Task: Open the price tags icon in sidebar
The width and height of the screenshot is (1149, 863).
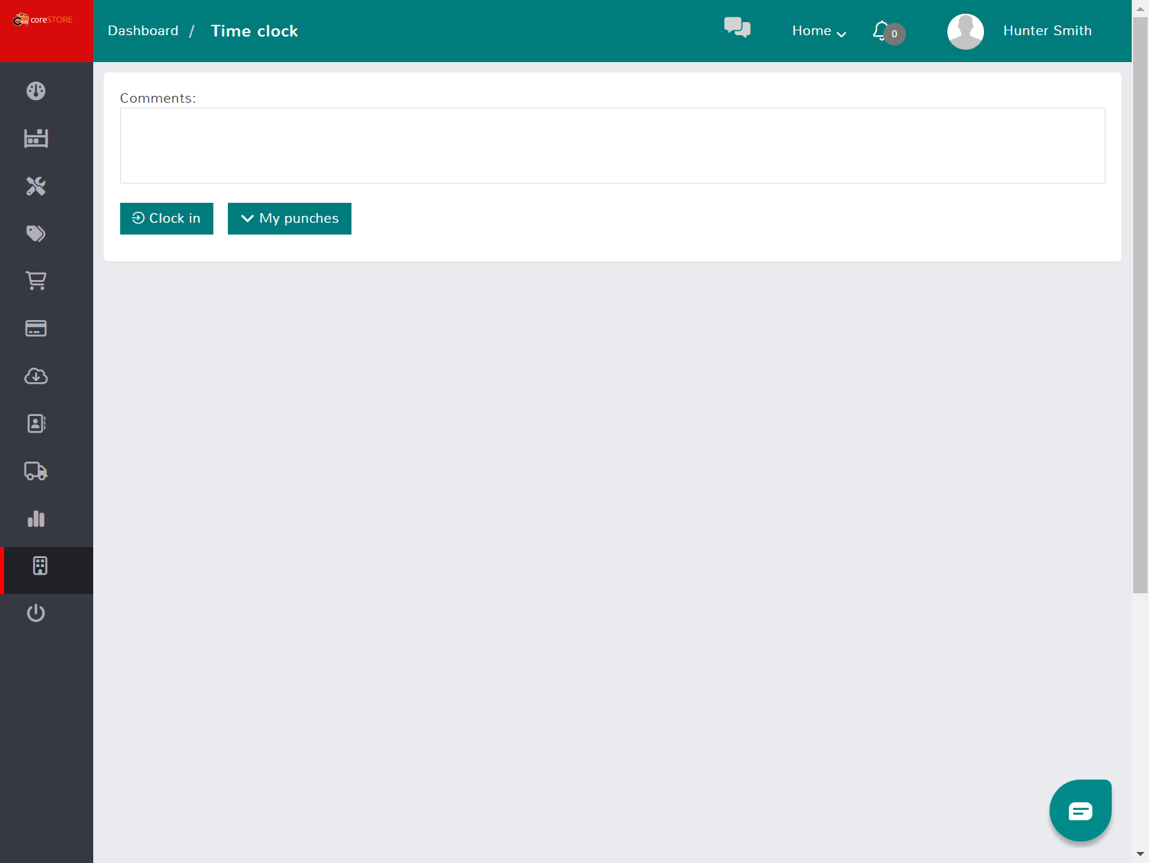Action: coord(36,233)
